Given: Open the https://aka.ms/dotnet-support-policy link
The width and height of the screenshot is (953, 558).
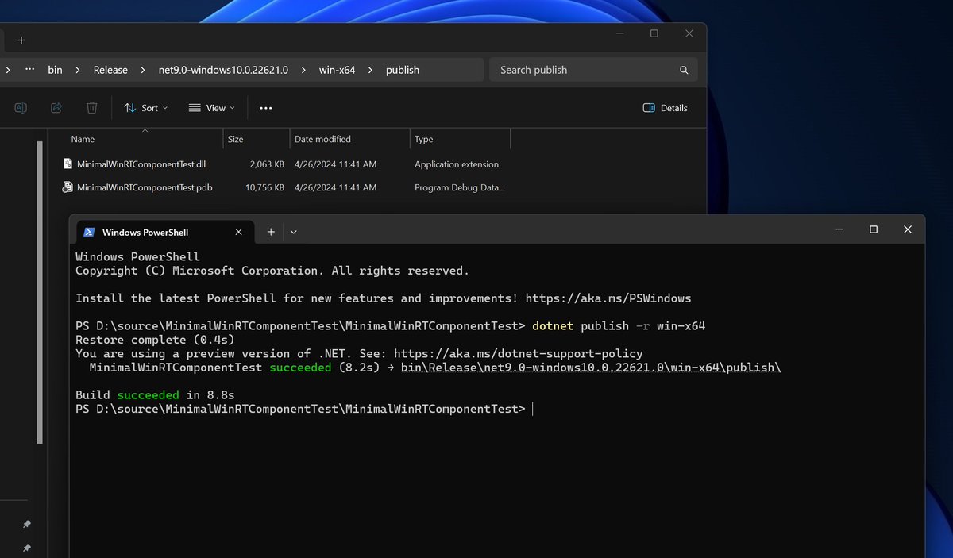Looking at the screenshot, I should (519, 354).
